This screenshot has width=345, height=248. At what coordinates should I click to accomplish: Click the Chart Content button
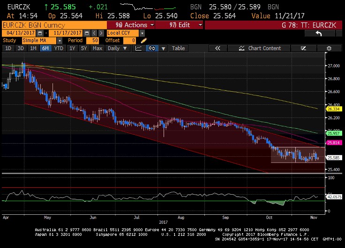[x=264, y=48]
